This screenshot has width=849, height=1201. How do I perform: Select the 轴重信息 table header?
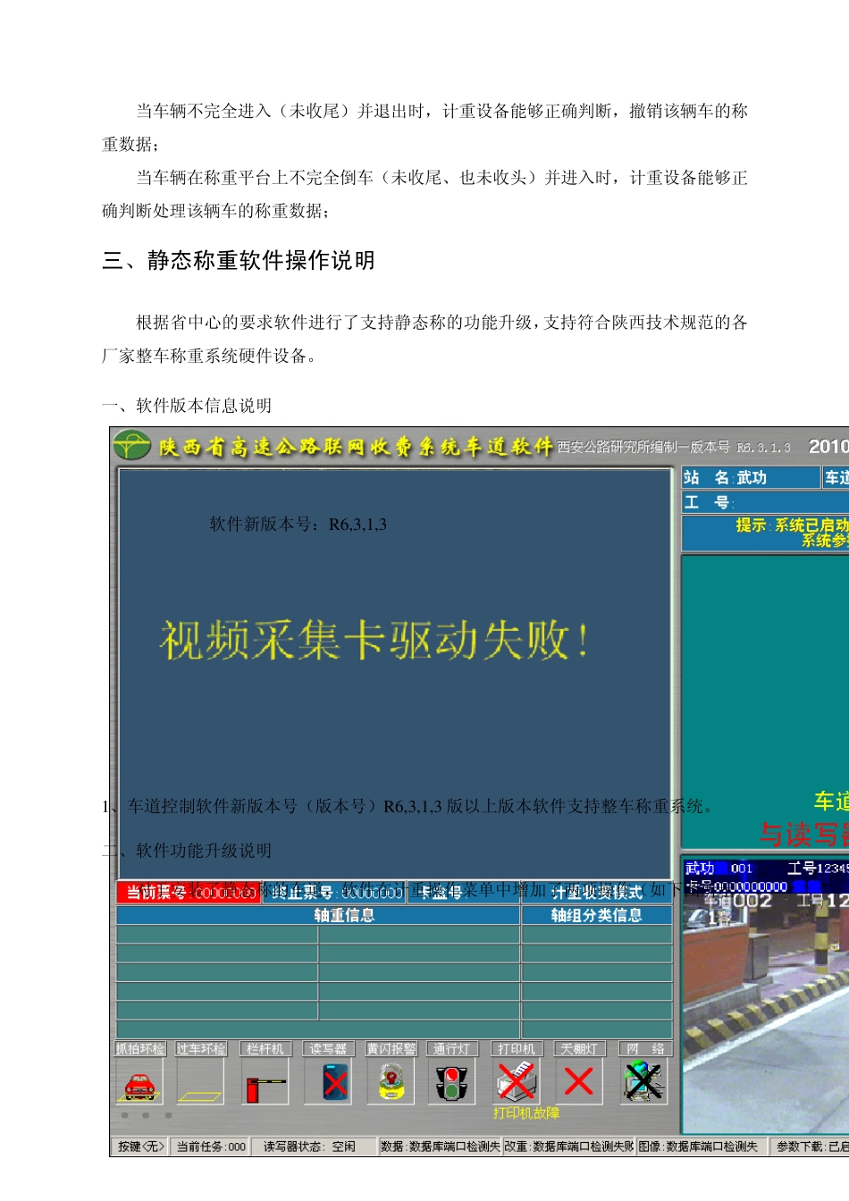click(x=318, y=915)
